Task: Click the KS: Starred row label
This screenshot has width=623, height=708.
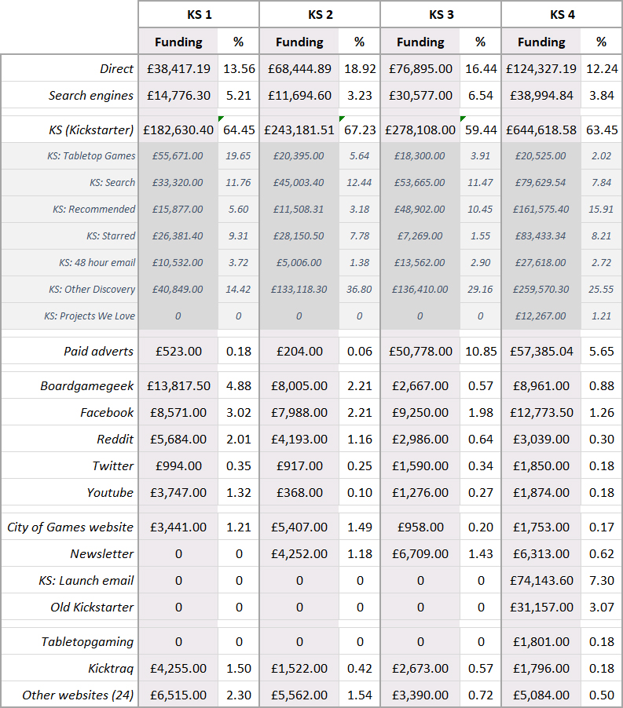Action: click(111, 235)
